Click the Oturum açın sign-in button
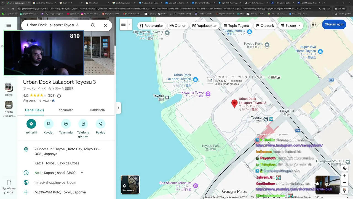Screen dimensions: 353x199 click(x=334, y=24)
